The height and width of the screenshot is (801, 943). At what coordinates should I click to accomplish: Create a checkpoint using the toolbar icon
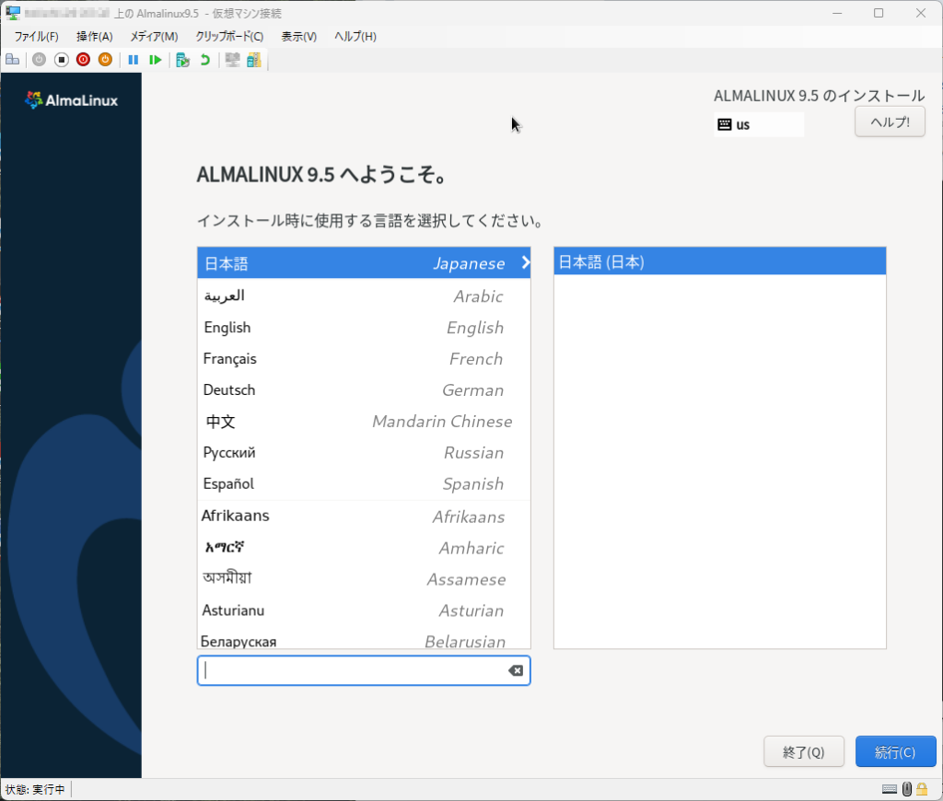(x=183, y=60)
